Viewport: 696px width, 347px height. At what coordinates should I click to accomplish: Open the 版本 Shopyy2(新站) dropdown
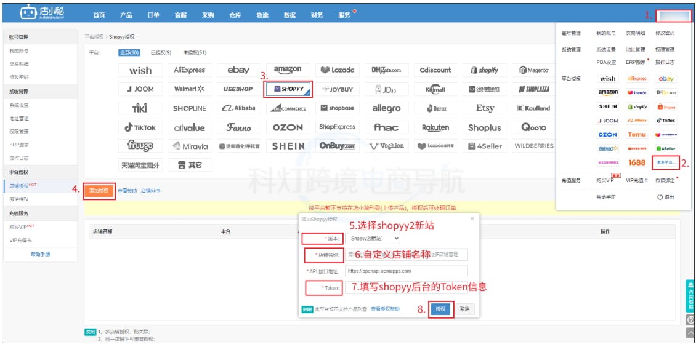tap(372, 238)
